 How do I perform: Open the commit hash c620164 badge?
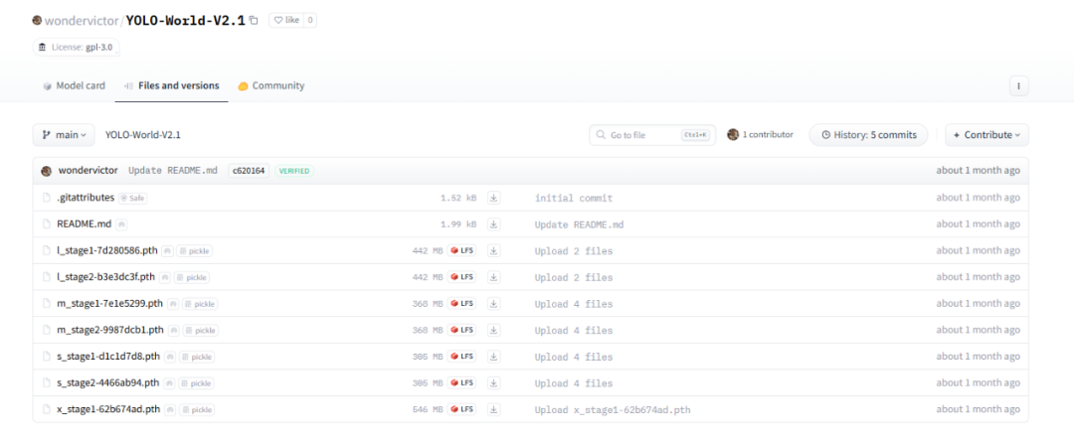[x=249, y=171]
